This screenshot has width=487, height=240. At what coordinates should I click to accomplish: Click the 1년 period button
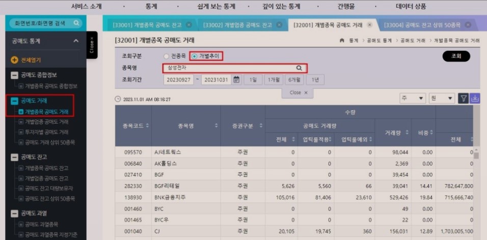tap(315, 80)
